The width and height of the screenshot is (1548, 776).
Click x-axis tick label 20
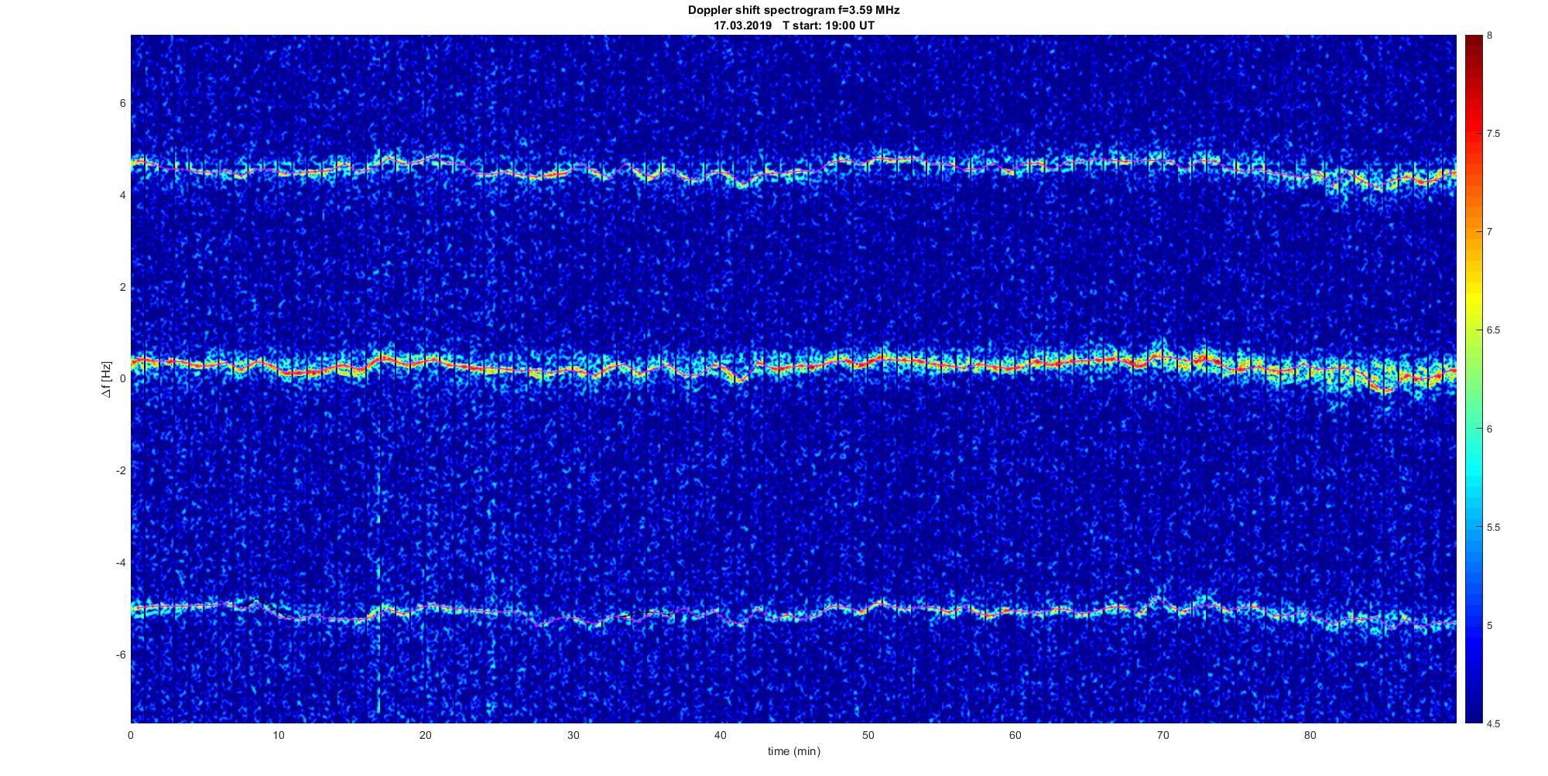pyautogui.click(x=426, y=735)
